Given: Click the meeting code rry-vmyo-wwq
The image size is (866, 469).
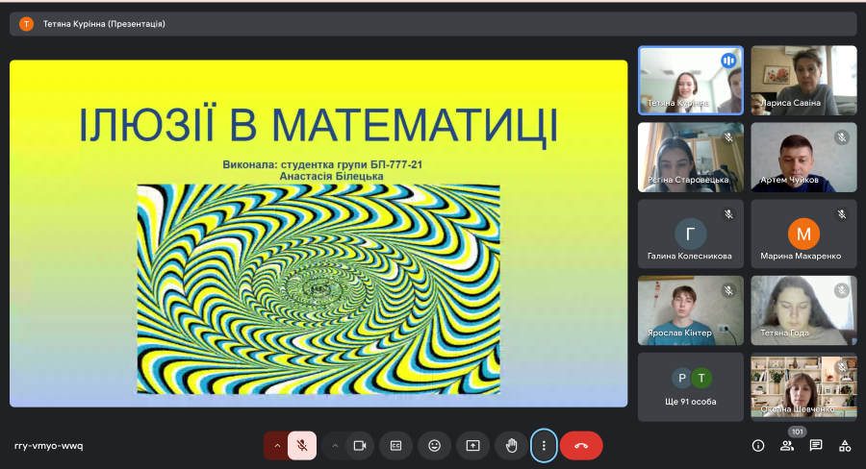Looking at the screenshot, I should (x=49, y=446).
